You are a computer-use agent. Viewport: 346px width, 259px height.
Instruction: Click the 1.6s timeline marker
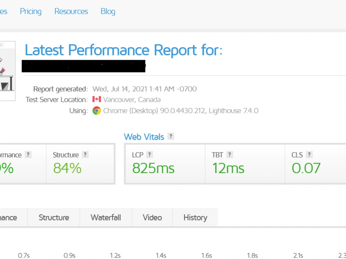pos(207,256)
